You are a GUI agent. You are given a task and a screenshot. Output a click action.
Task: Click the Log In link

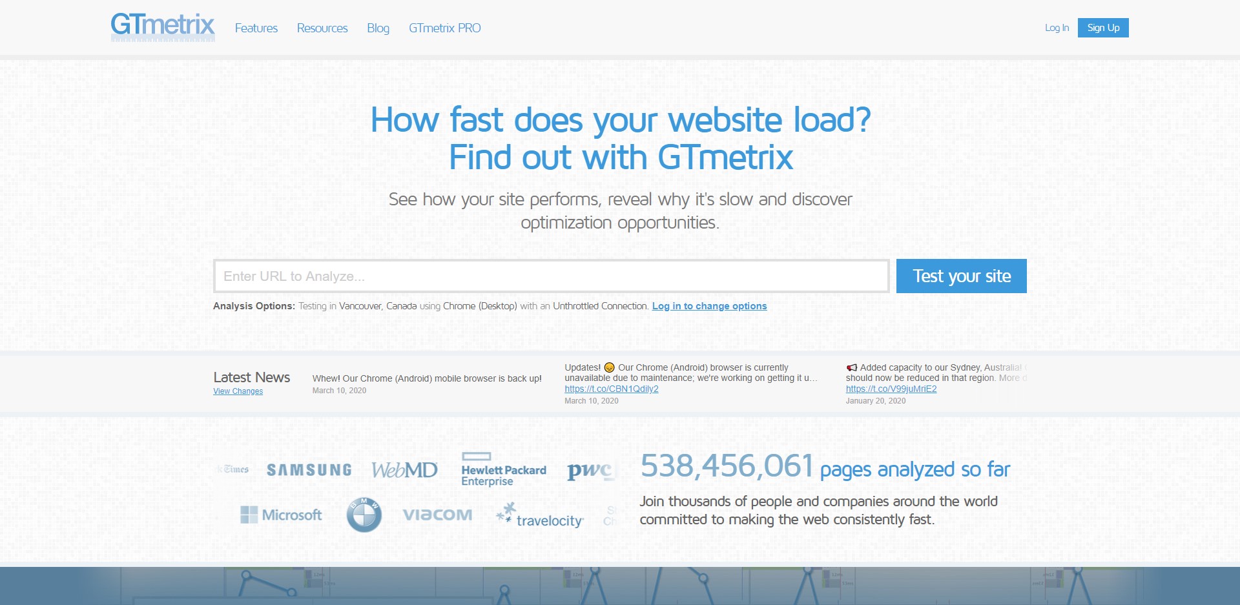pos(1057,28)
